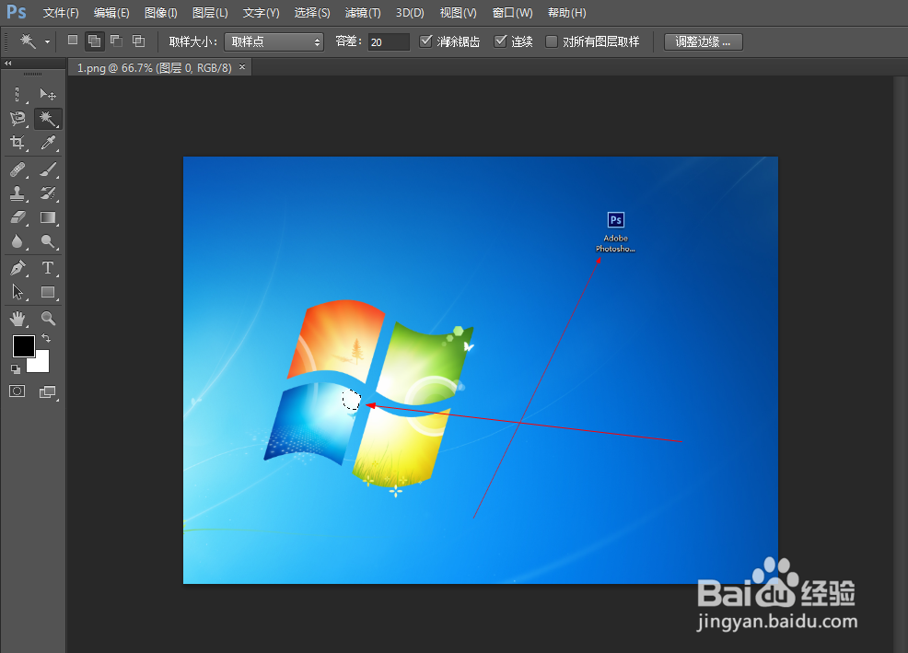Reset default foreground and background colors

[16, 368]
